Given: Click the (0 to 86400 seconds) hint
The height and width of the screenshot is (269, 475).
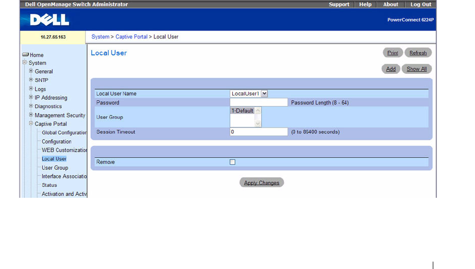Looking at the screenshot, I should [x=316, y=132].
